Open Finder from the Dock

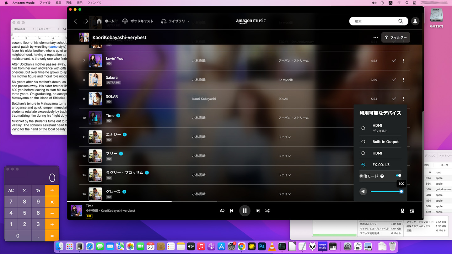click(x=59, y=246)
